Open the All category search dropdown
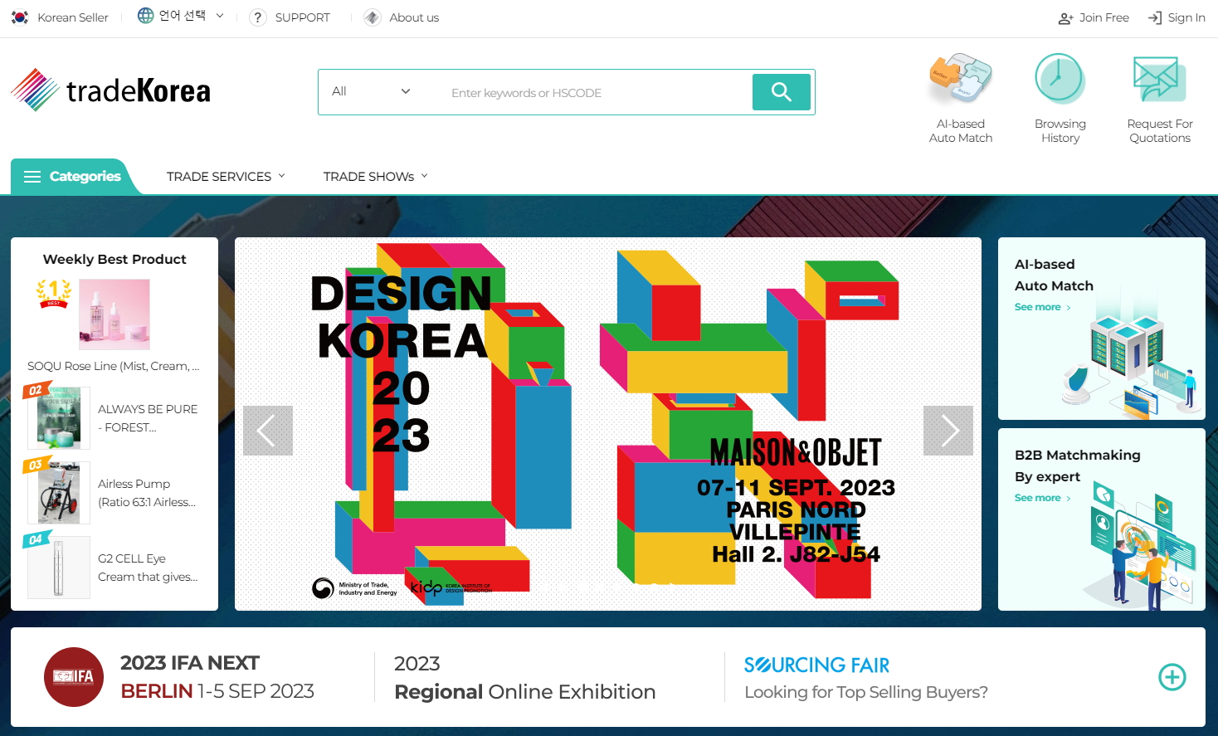This screenshot has height=736, width=1218. pyautogui.click(x=371, y=91)
